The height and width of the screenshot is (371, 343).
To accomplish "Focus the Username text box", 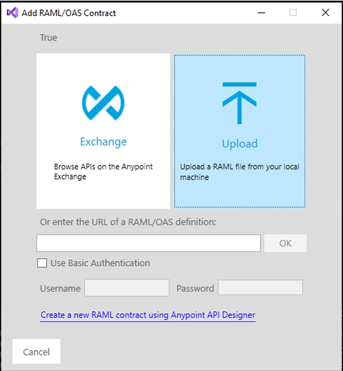I will click(126, 288).
